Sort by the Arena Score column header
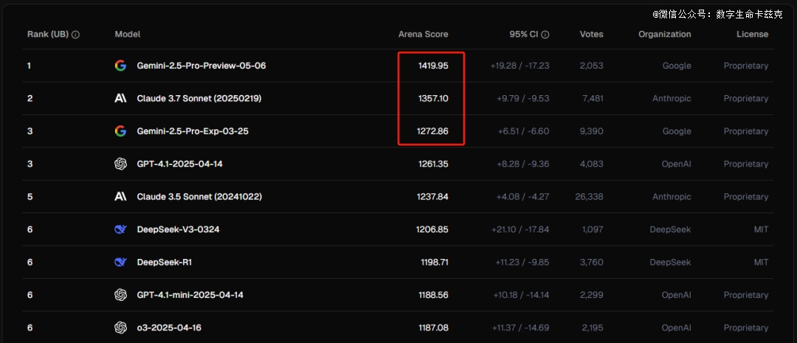Image resolution: width=797 pixels, height=343 pixels. (424, 35)
